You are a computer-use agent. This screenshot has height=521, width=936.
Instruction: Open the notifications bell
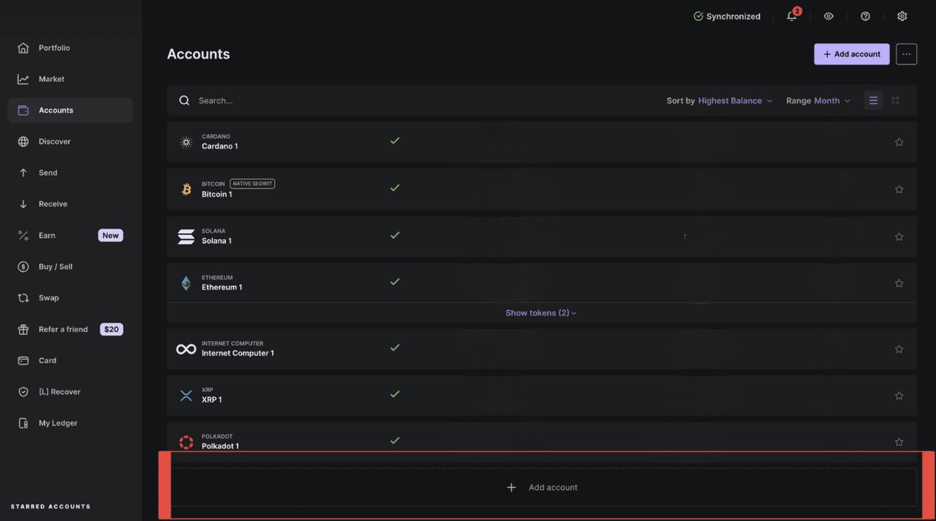792,15
